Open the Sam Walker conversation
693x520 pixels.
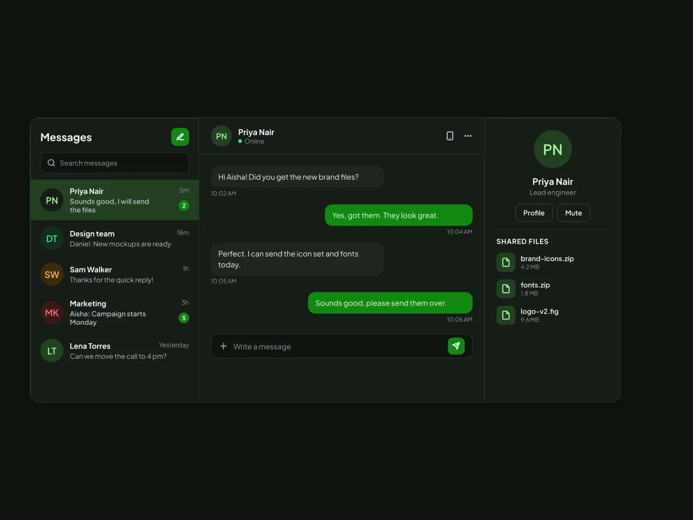click(114, 274)
